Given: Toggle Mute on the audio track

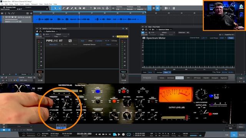Looking at the screenshot, I should click(7, 17).
